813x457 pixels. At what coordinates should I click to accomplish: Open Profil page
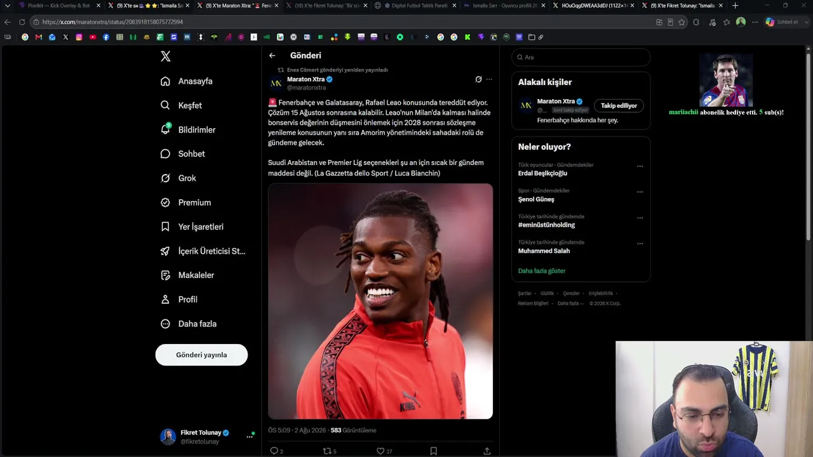tap(179, 300)
